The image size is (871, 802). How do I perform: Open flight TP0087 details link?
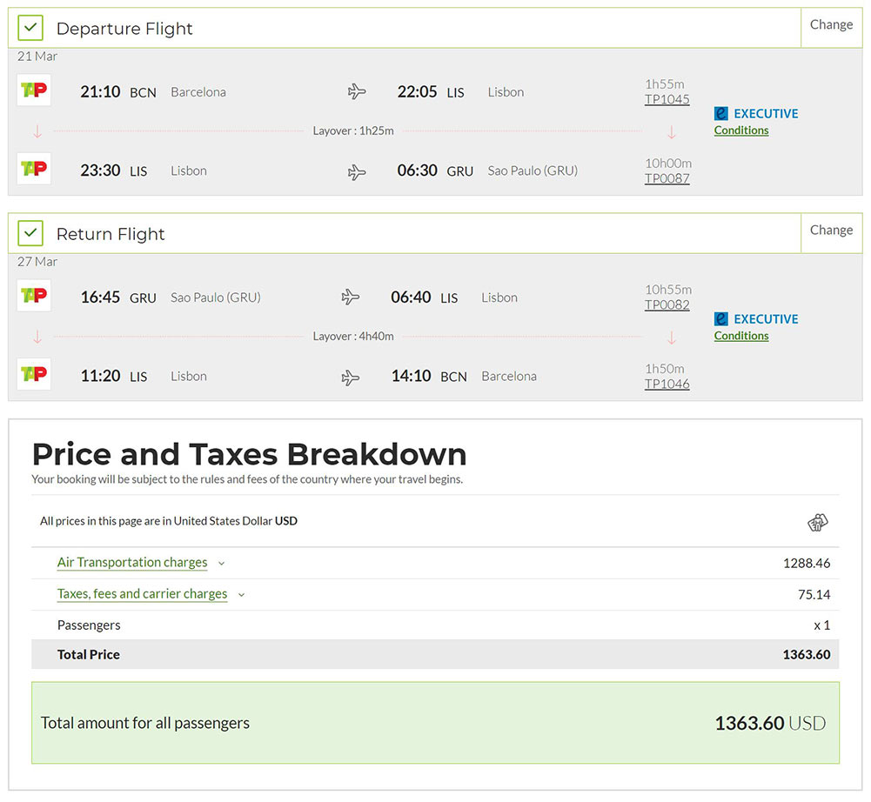click(x=667, y=178)
